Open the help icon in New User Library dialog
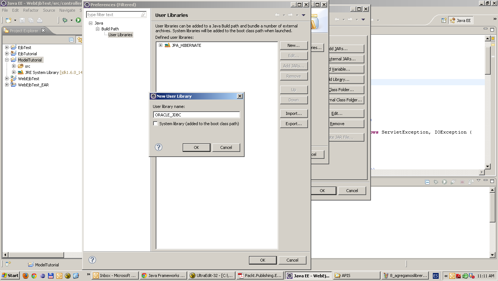Image resolution: width=498 pixels, height=281 pixels. pos(158,147)
